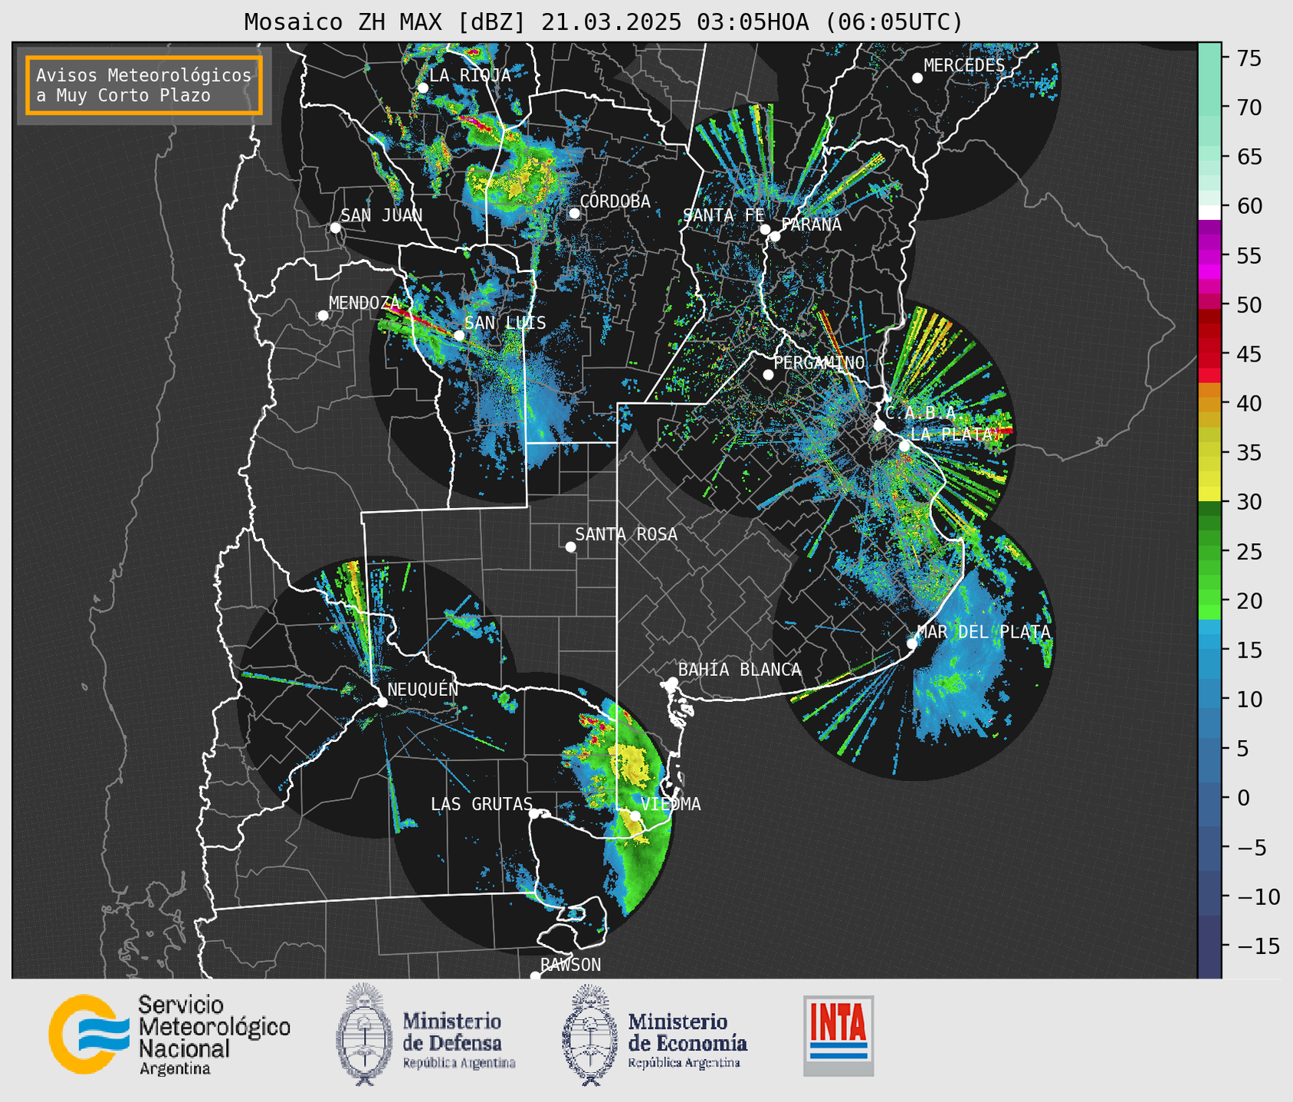Click the green 25 dBZ color swatch
The height and width of the screenshot is (1102, 1293).
[x=1209, y=552]
